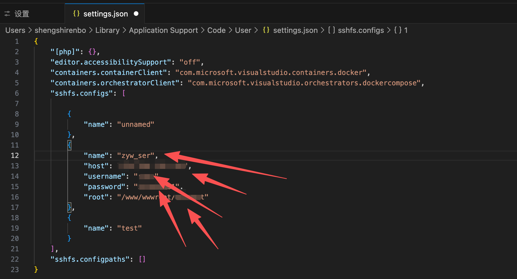Screen dimensions: 517x279
Task: Expand the Code breadcrumb folder
Action: (216, 30)
